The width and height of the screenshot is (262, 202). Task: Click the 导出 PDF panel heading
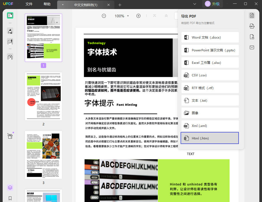[189, 16]
